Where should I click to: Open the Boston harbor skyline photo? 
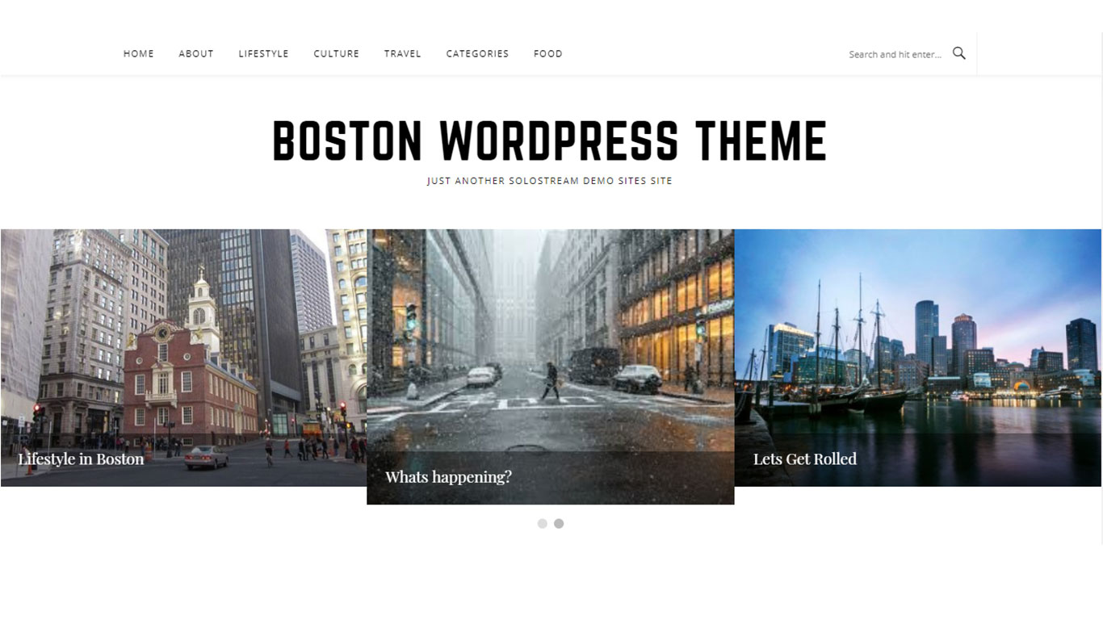coord(918,358)
